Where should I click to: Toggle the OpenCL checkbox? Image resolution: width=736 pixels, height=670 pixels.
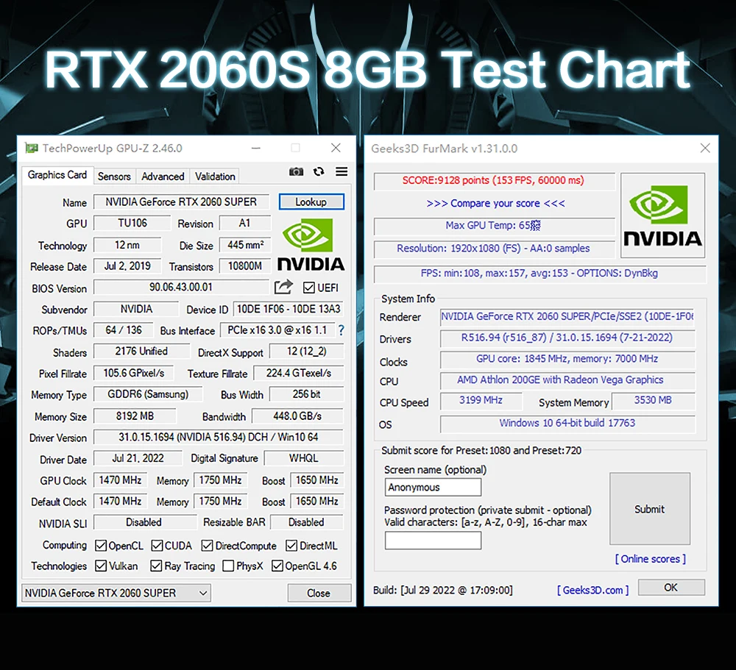click(100, 545)
